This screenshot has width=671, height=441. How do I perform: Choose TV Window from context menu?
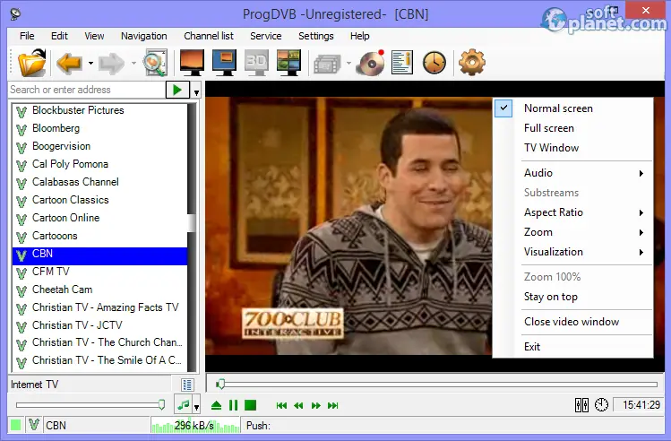[x=573, y=148]
